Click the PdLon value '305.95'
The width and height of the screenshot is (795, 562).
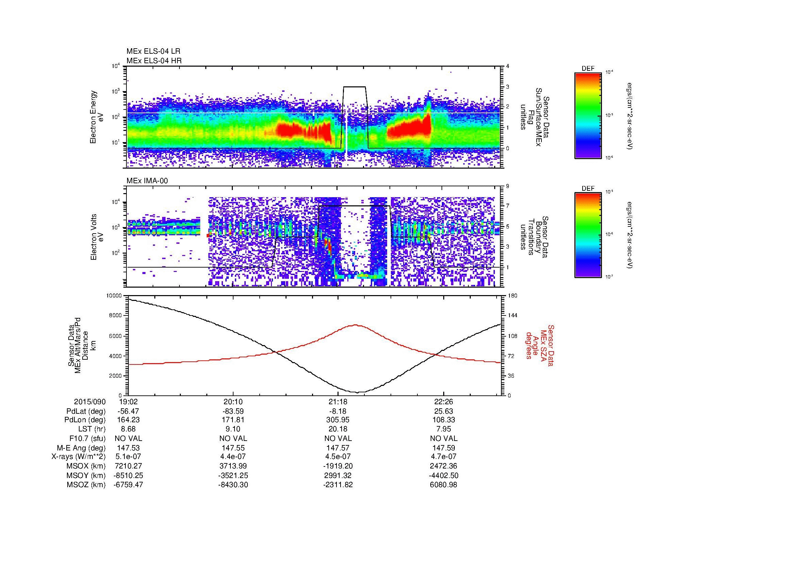(x=338, y=420)
